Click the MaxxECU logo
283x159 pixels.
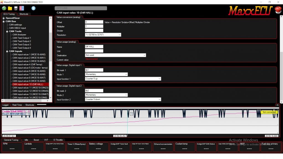click(250, 11)
